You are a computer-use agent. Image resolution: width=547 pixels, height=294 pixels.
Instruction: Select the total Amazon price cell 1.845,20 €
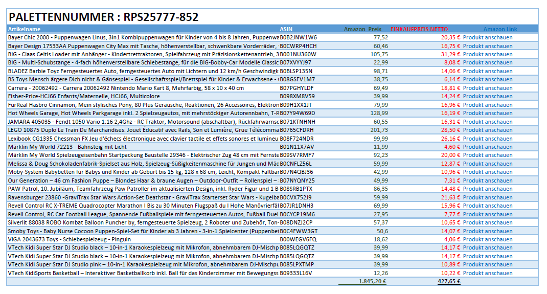372,281
